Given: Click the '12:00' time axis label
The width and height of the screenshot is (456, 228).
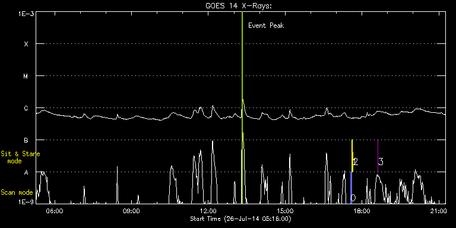Looking at the screenshot, I should point(209,211).
